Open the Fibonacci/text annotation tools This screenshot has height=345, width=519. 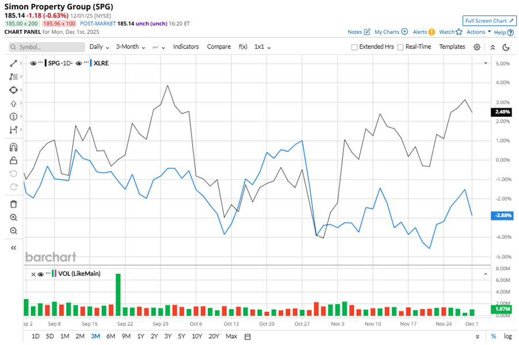[13, 77]
